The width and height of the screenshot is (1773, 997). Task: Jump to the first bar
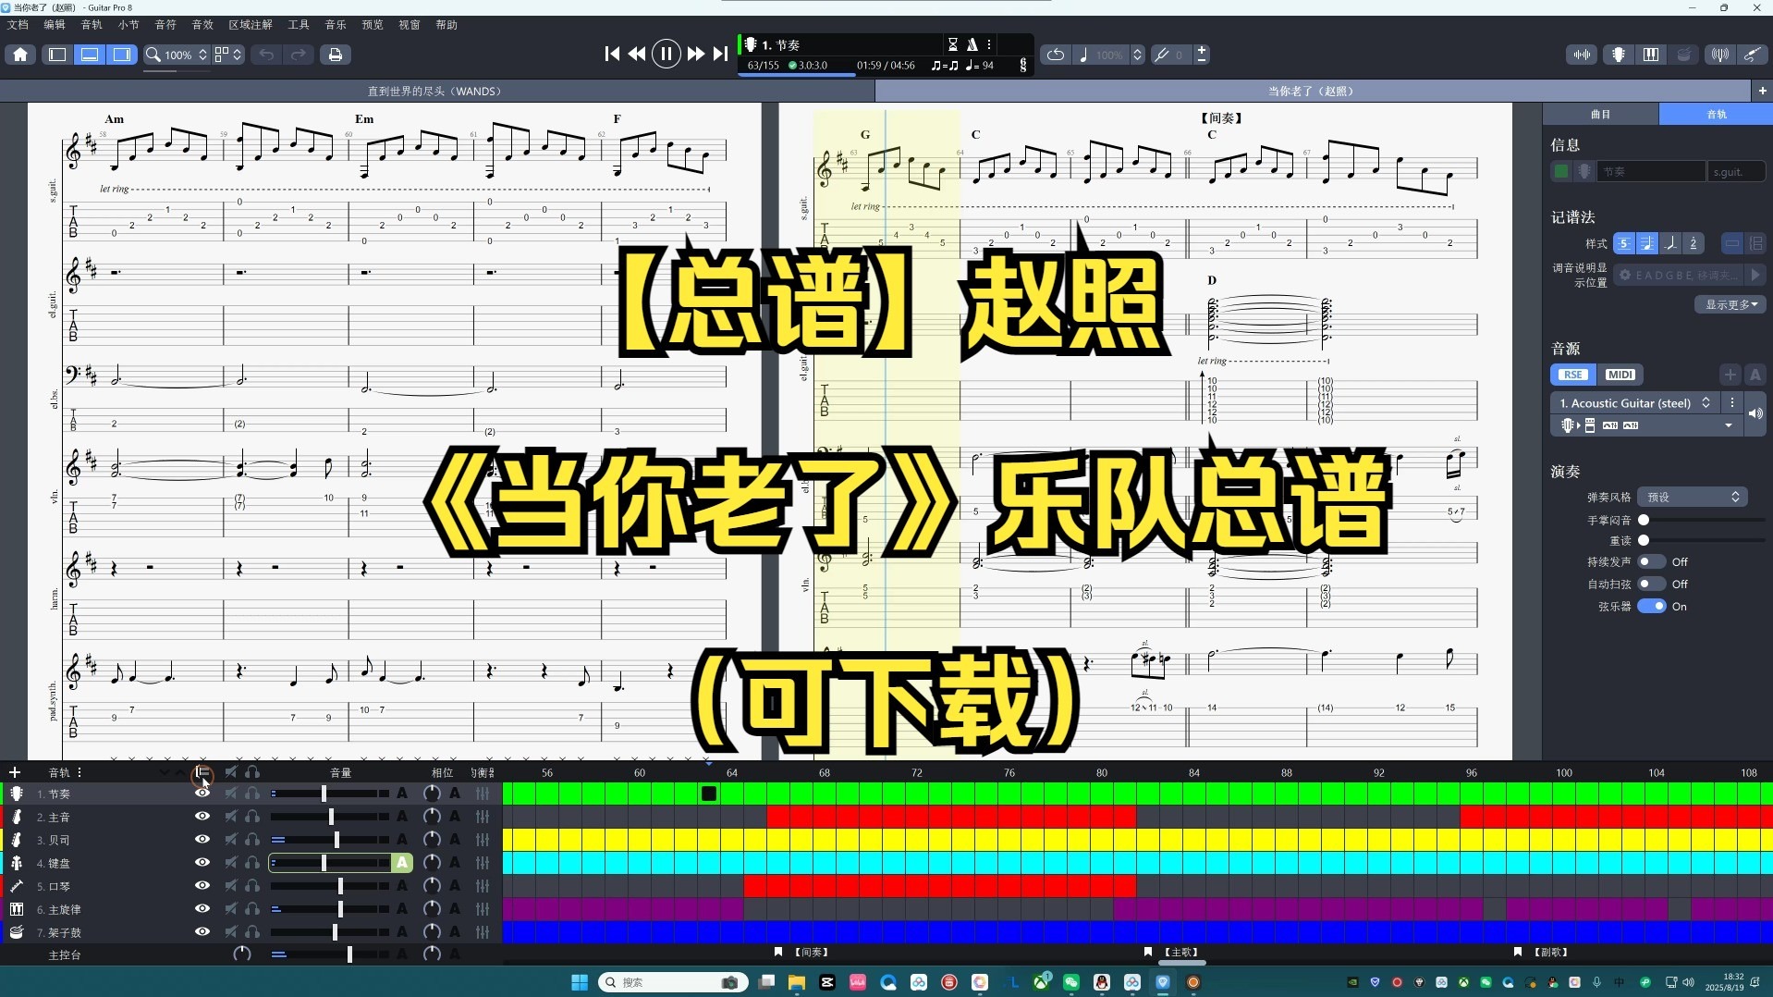(611, 55)
